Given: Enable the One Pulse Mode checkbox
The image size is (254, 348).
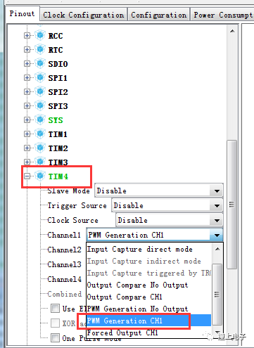Looking at the screenshot, I should (55, 338).
